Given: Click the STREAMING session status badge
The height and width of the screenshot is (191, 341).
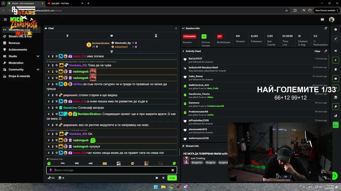Looking at the screenshot, I should coord(189,36).
